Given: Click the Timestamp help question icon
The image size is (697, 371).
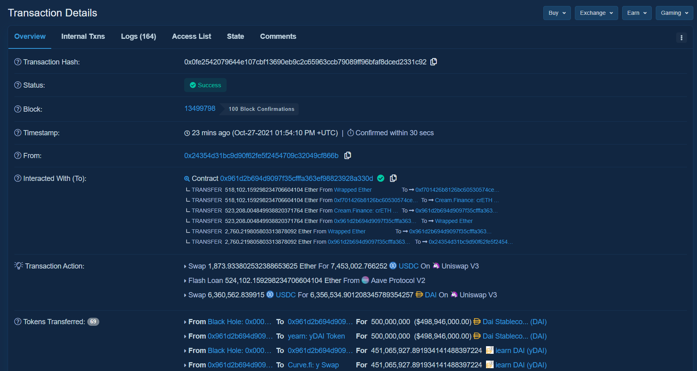Looking at the screenshot, I should pyautogui.click(x=18, y=132).
